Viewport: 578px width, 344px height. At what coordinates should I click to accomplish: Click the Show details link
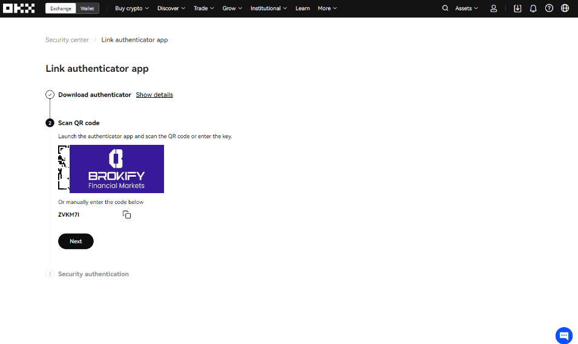(x=154, y=95)
